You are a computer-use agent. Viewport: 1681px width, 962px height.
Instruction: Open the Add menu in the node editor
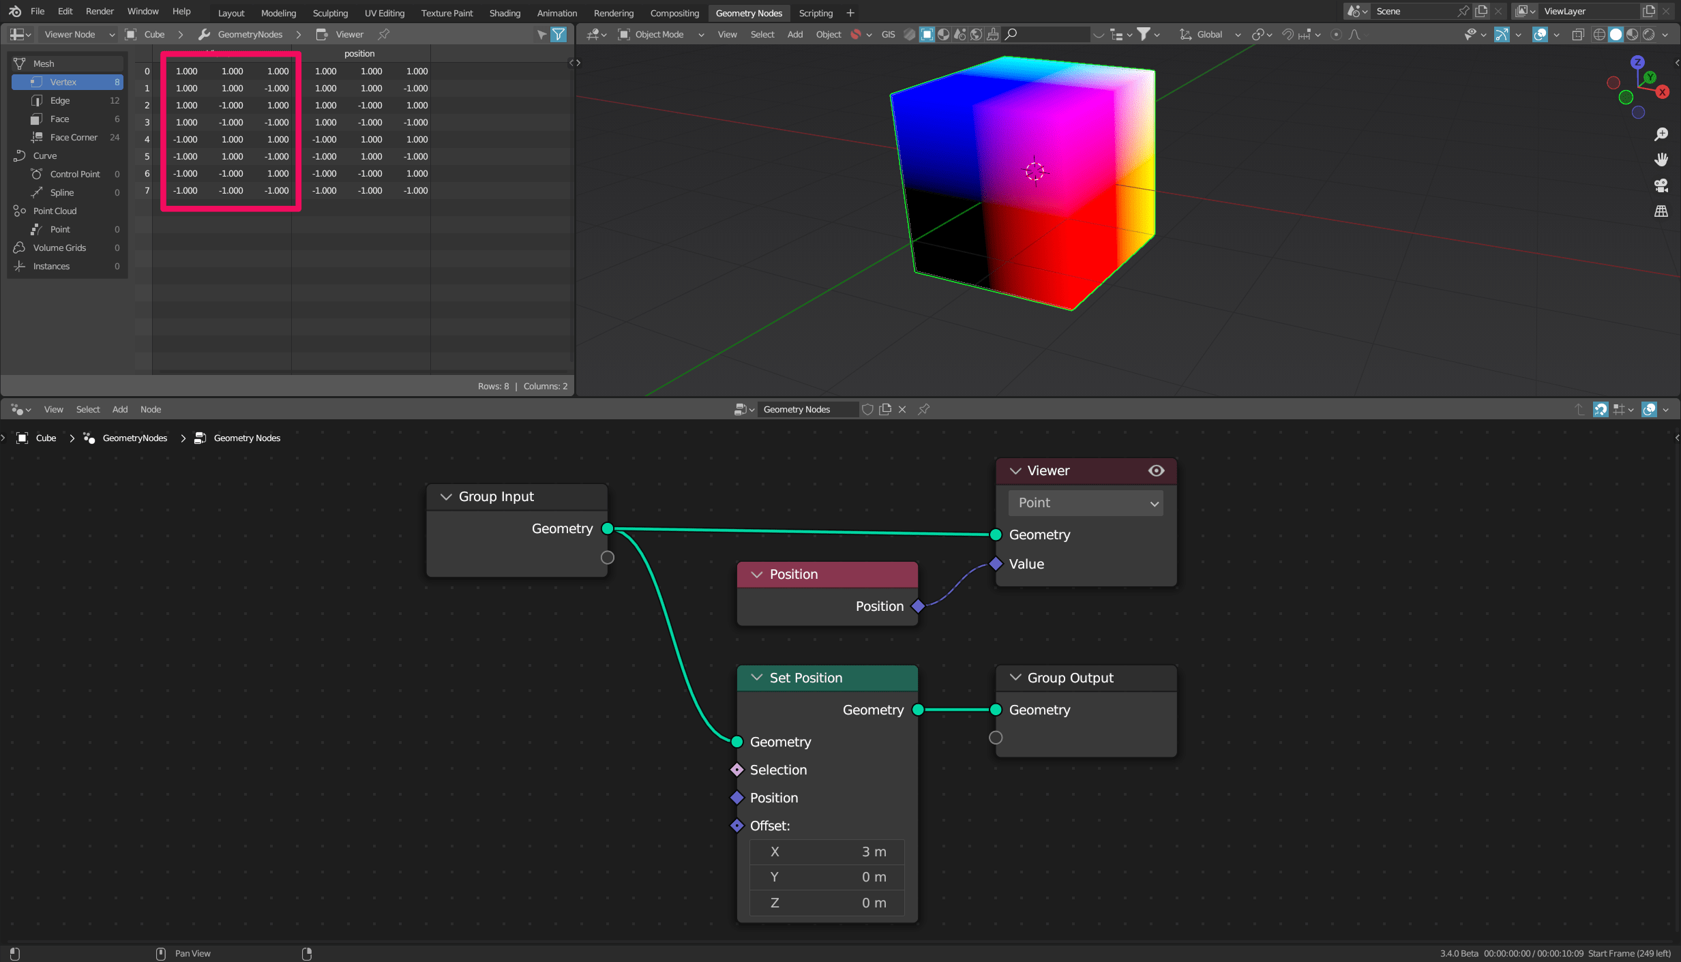120,409
